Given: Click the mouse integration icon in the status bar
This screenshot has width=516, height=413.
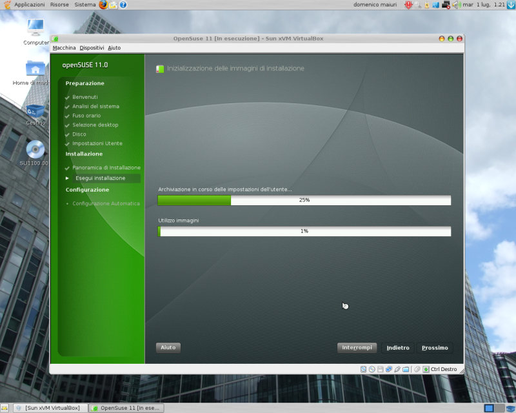Looking at the screenshot, I should [416, 369].
